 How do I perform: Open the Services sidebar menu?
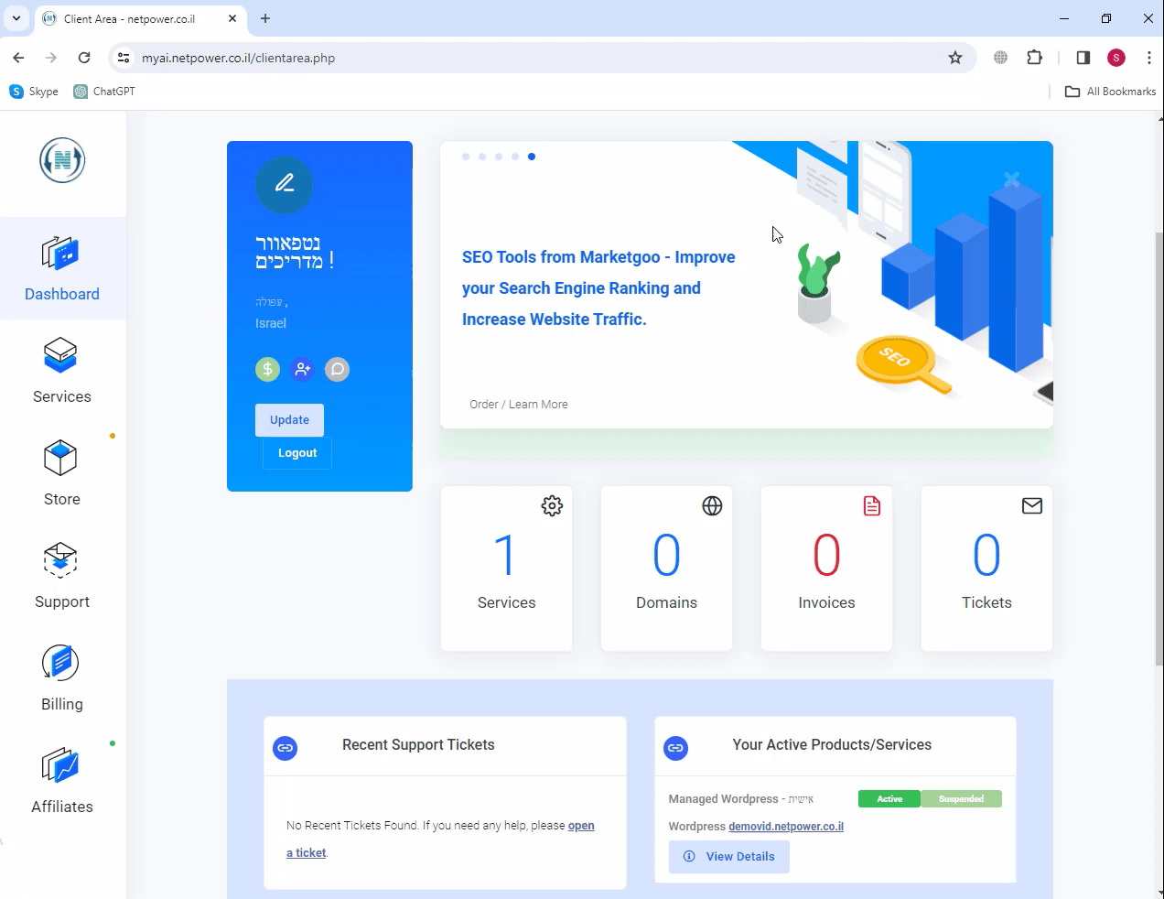pos(62,371)
